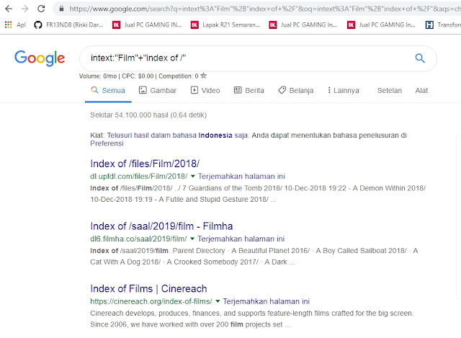Open the GitHub FR13ND8 bookmark
The height and width of the screenshot is (338, 461).
69,25
